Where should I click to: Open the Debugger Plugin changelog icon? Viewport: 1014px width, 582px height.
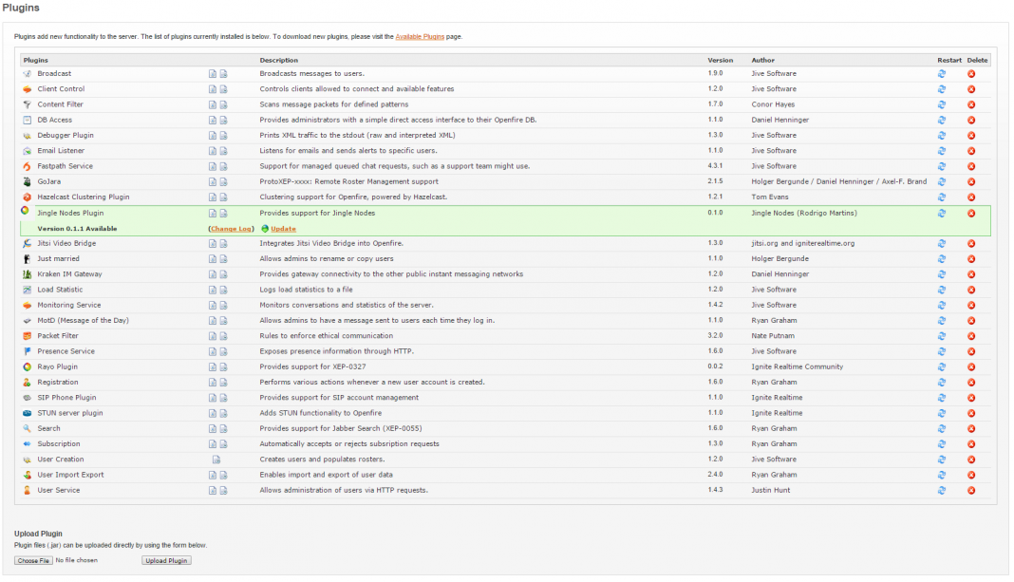tap(223, 136)
